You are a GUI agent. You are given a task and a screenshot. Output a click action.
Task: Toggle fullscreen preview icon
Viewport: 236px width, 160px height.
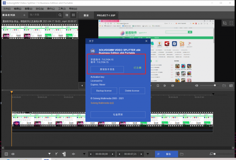[231, 23]
